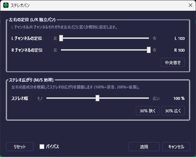The width and height of the screenshot is (196, 157).
Task: Click the ステレオ広がり (M/S 処理) group title
Action: coord(31,80)
